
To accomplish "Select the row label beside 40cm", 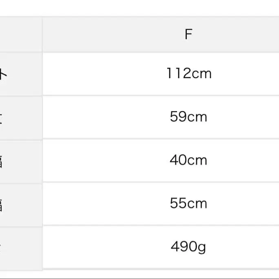I will click(x=2, y=160).
